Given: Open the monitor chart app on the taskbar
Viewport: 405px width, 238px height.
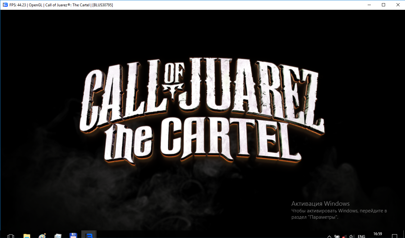Looking at the screenshot, I should [x=58, y=236].
